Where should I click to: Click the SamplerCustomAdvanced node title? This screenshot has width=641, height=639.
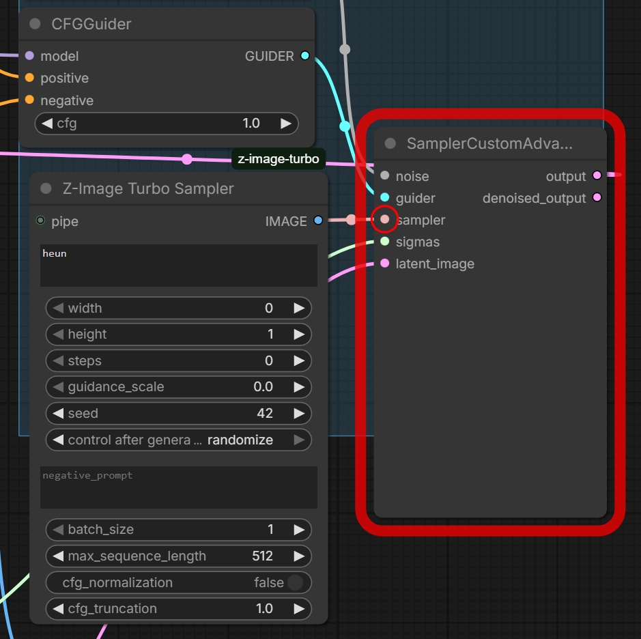(489, 143)
